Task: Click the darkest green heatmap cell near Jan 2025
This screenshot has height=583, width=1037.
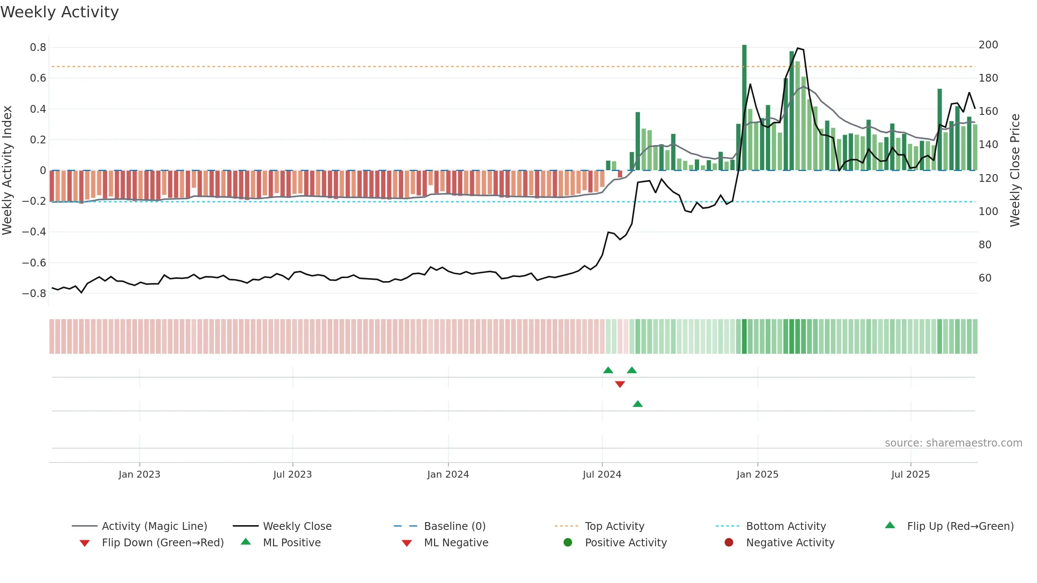Action: click(744, 336)
